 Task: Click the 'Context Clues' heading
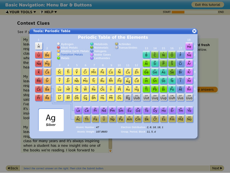click(33, 23)
